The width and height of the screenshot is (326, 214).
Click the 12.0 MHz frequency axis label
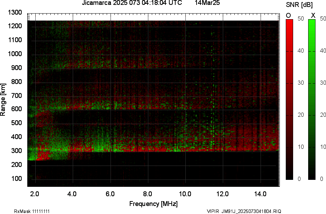coord(222,194)
